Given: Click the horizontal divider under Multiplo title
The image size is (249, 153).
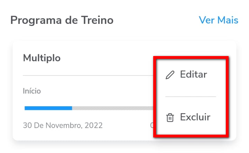Looking at the screenshot, I should pyautogui.click(x=86, y=75).
